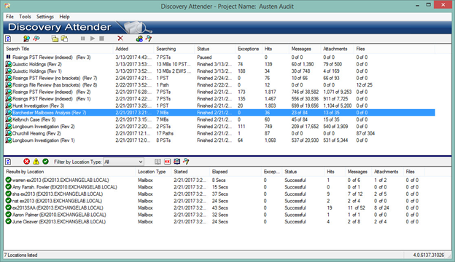455x262 pixels.
Task: Click the refresh searches icon in top toolbar
Action: pos(8,39)
